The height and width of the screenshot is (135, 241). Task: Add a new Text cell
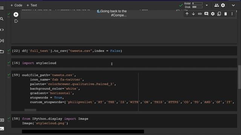point(32,5)
